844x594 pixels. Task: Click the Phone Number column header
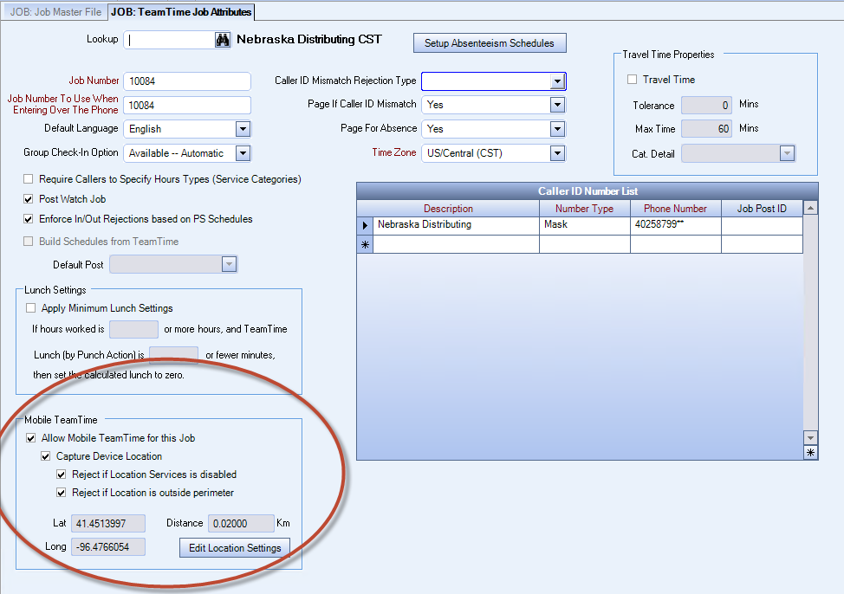pos(675,209)
